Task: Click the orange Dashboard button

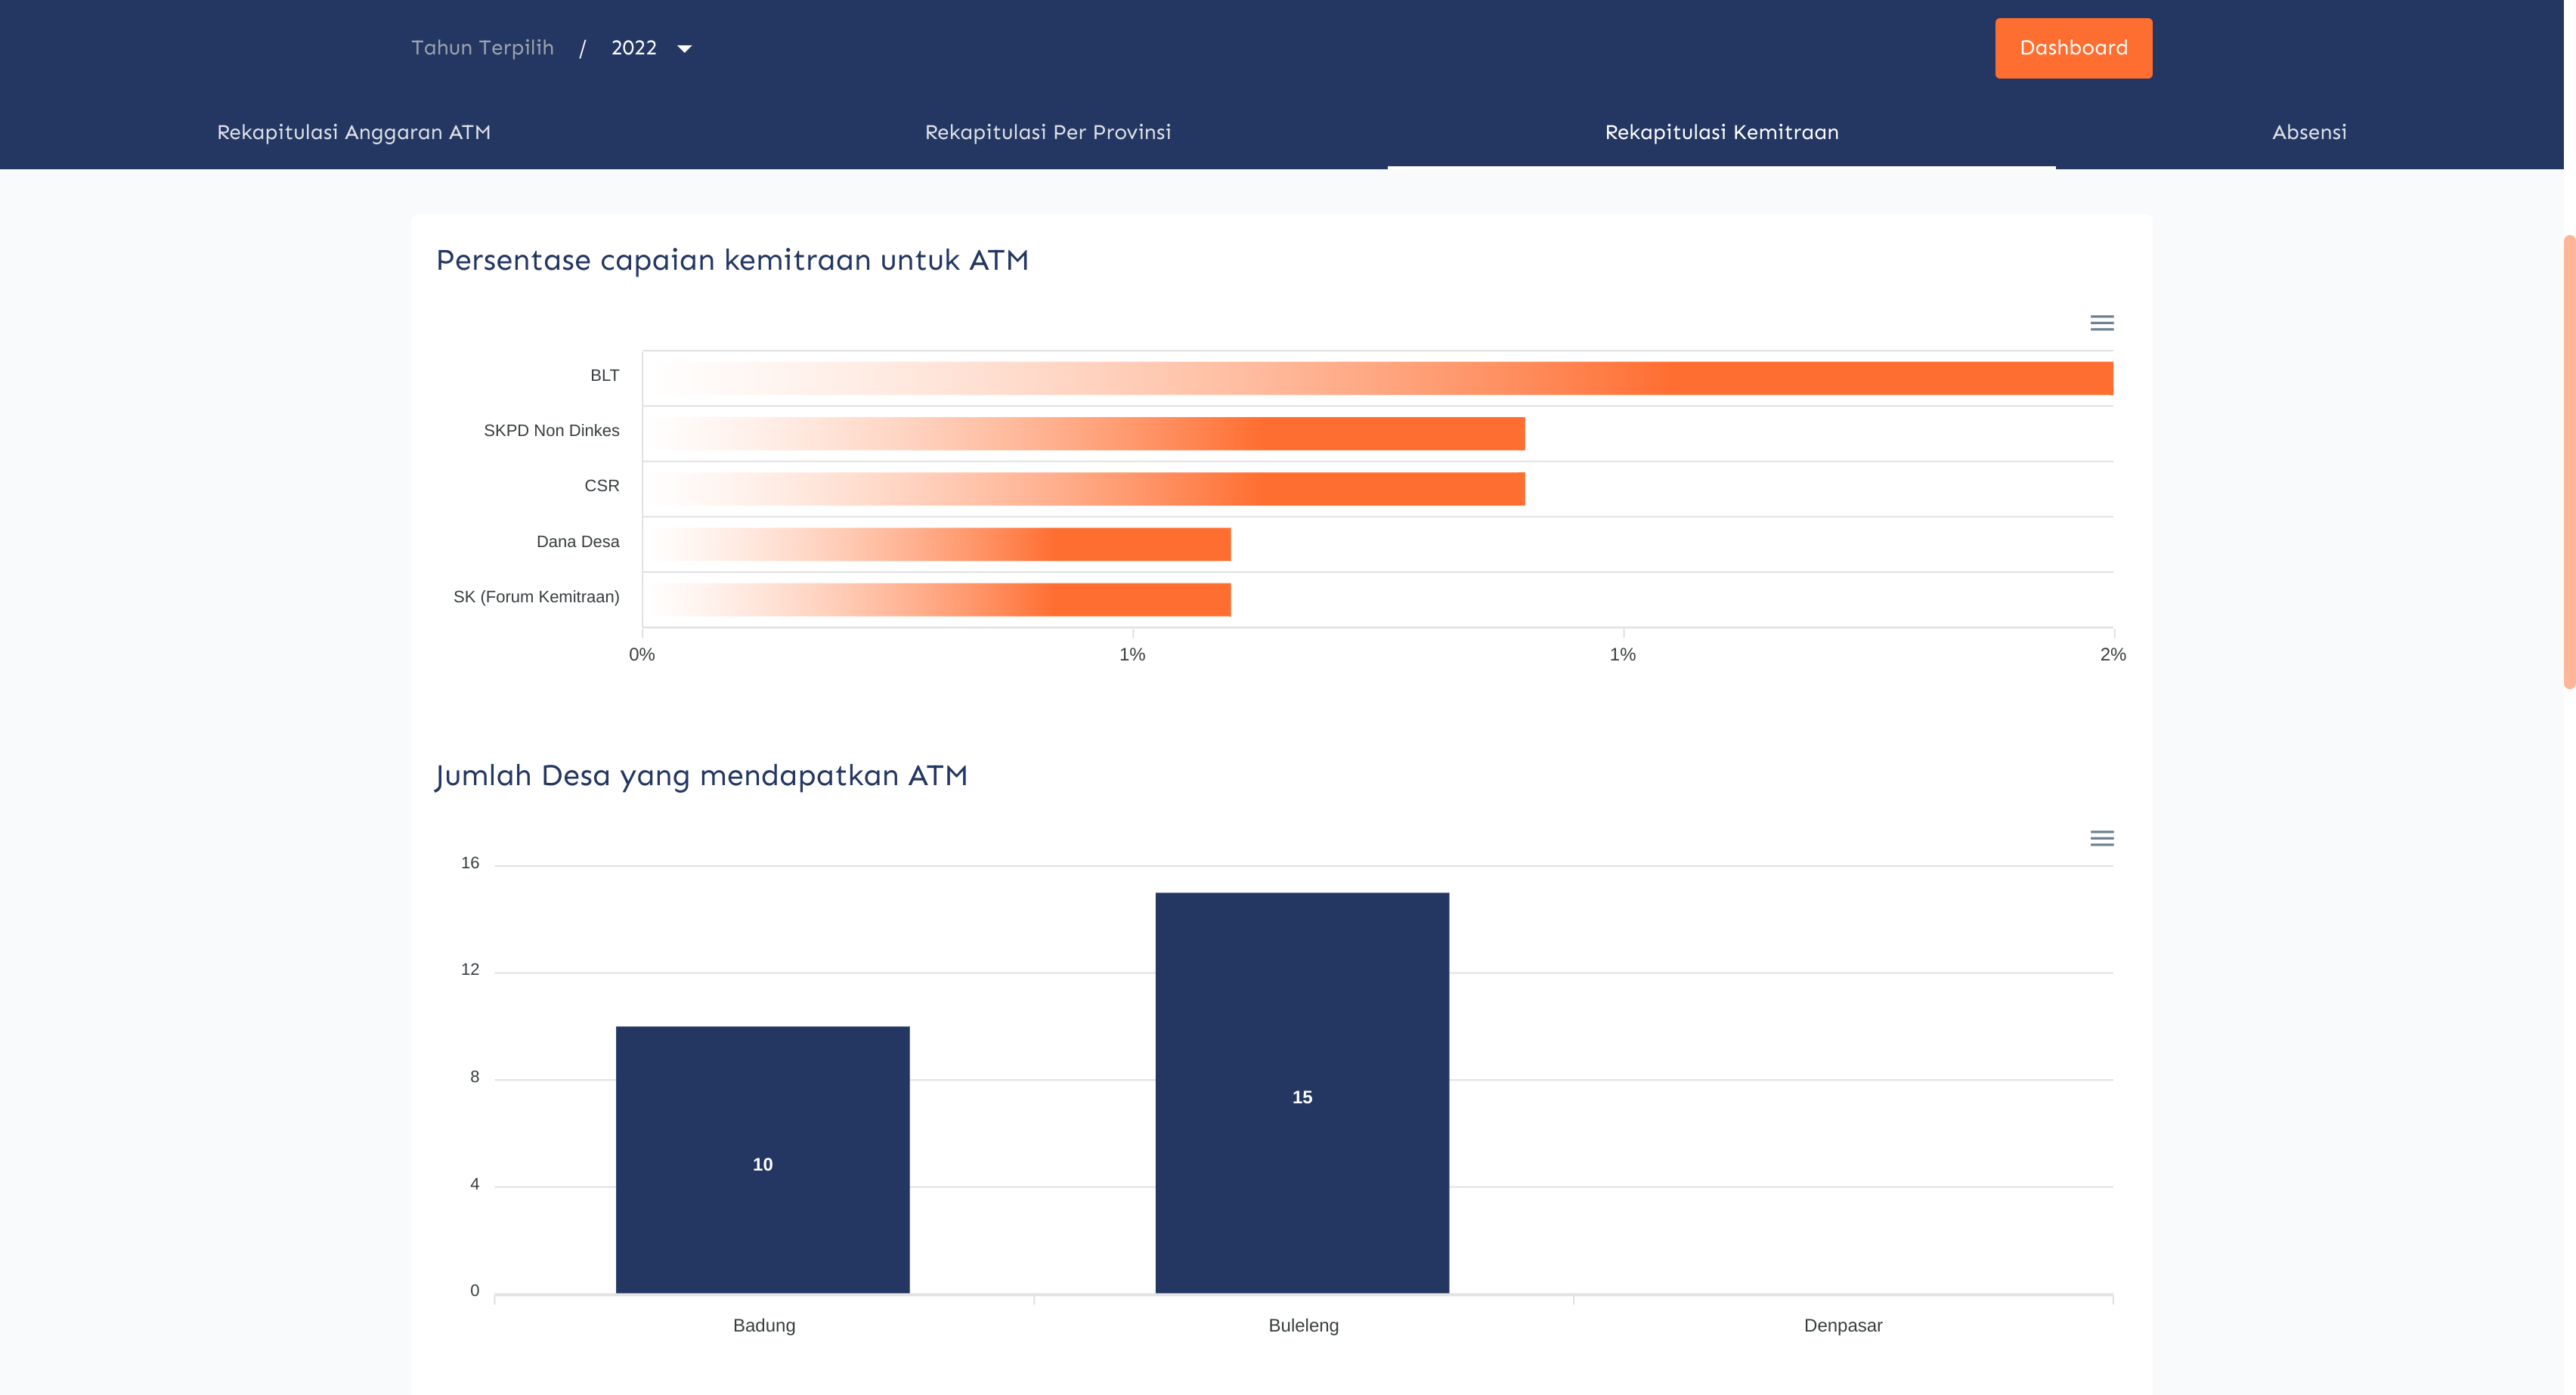Action: 2073,48
